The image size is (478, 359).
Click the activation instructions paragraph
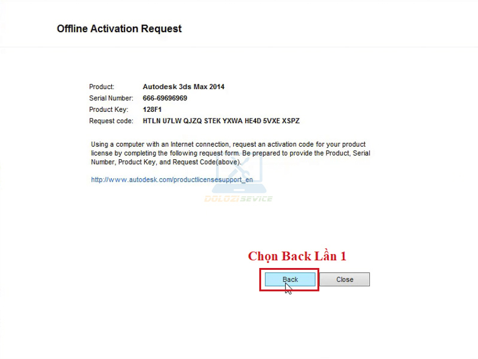click(230, 153)
